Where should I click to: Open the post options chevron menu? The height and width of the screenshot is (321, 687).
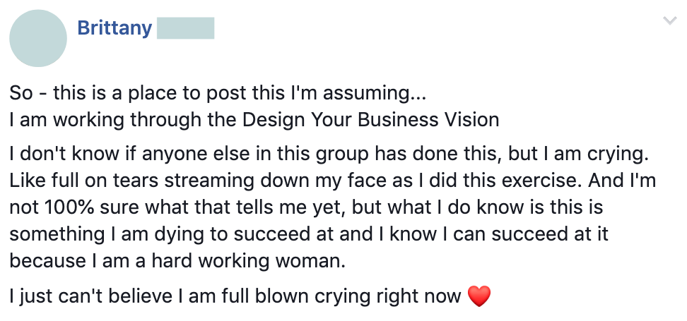pyautogui.click(x=669, y=22)
